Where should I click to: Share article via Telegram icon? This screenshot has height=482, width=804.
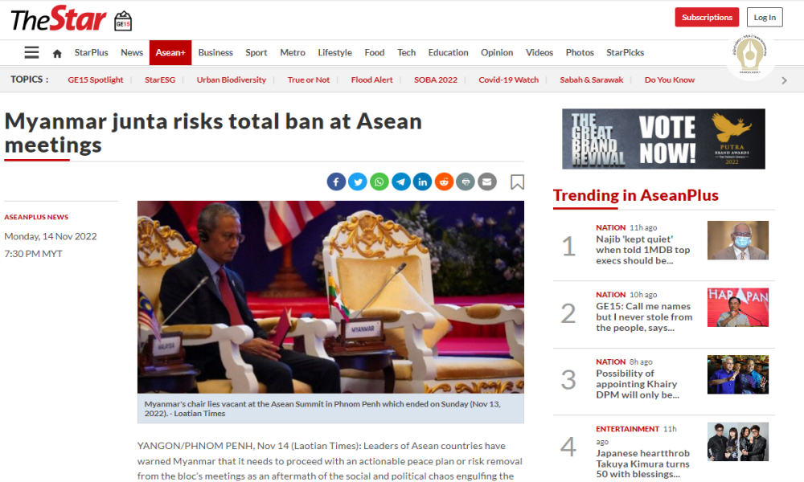click(x=401, y=182)
